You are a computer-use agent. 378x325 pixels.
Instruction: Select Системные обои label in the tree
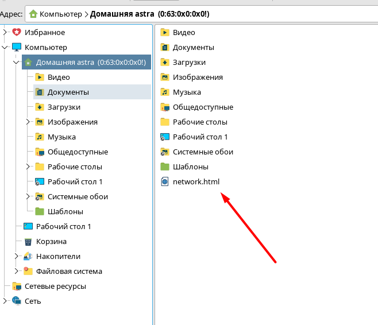click(x=78, y=196)
